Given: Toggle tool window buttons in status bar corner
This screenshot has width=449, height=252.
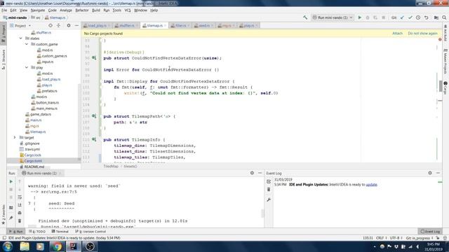Looking at the screenshot, I should point(4,238).
